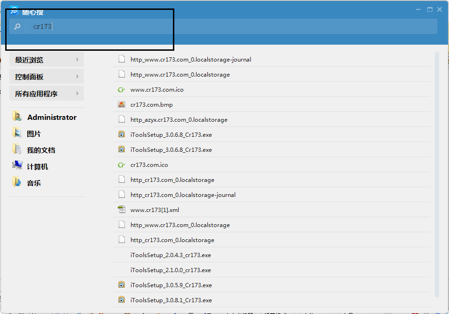The width and height of the screenshot is (449, 314).
Task: Expand the 最近浏览 menu arrow
Action: coord(77,59)
